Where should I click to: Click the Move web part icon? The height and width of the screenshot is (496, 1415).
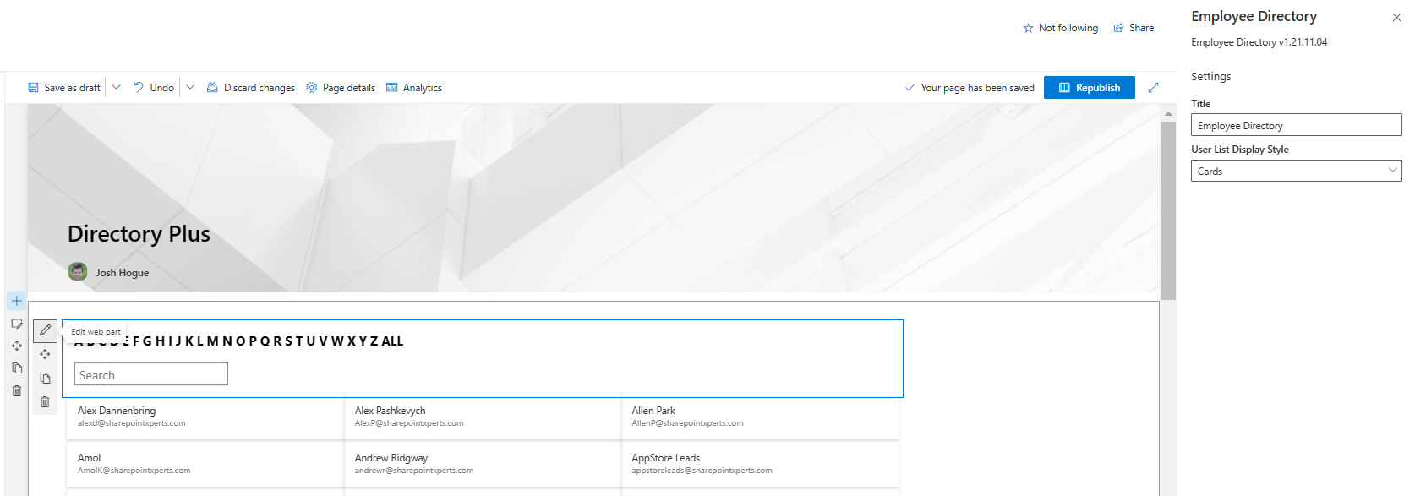pyautogui.click(x=45, y=354)
